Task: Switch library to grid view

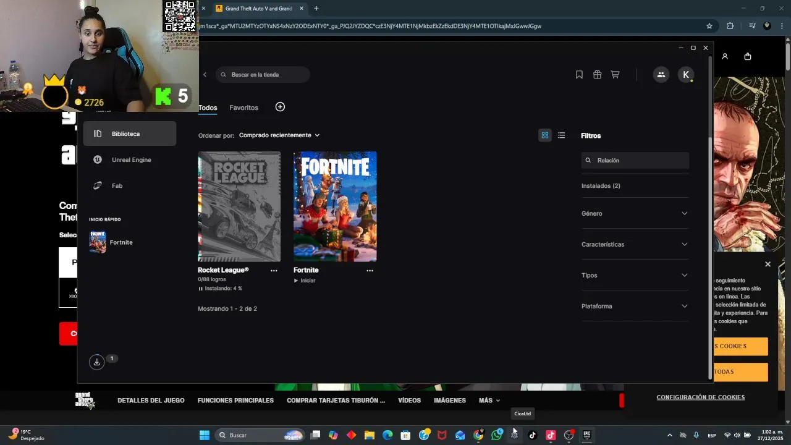Action: pos(544,135)
